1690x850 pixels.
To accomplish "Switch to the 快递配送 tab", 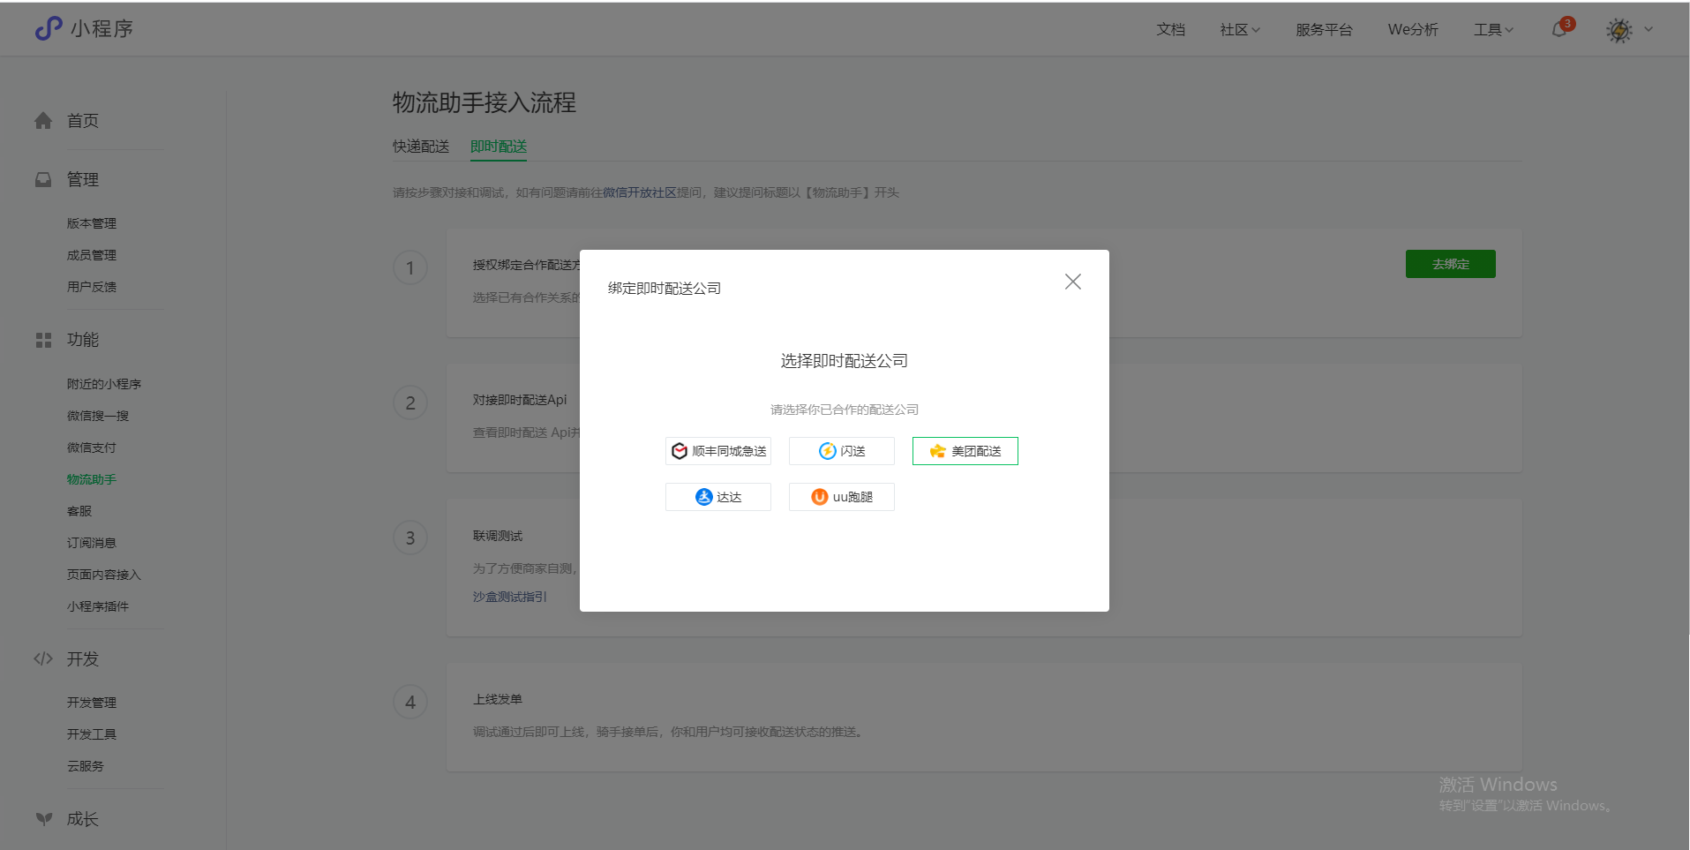I will [421, 147].
